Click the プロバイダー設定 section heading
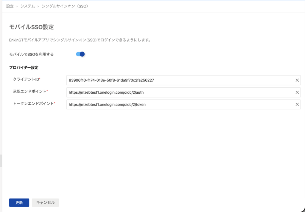This screenshot has height=212, width=305. coord(24,67)
